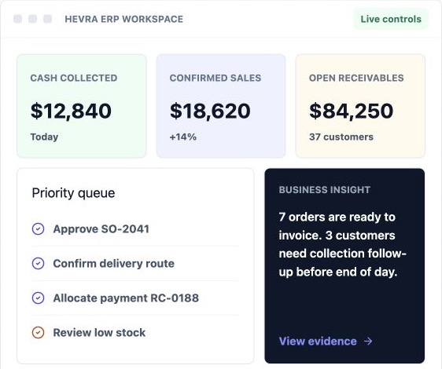This screenshot has height=369, width=442.
Task: Click the Live controls badge
Action: click(x=391, y=19)
